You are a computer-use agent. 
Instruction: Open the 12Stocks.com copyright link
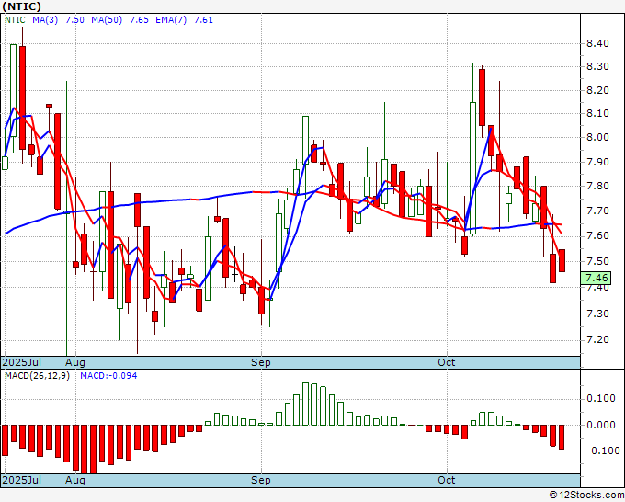coord(586,496)
